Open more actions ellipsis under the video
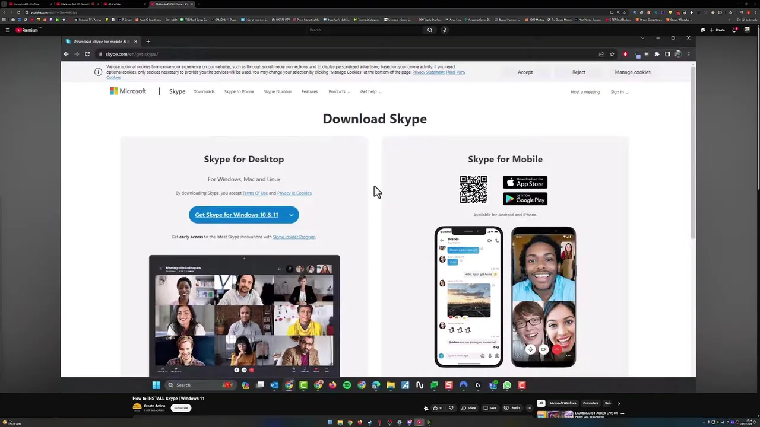The width and height of the screenshot is (760, 427). pos(529,408)
